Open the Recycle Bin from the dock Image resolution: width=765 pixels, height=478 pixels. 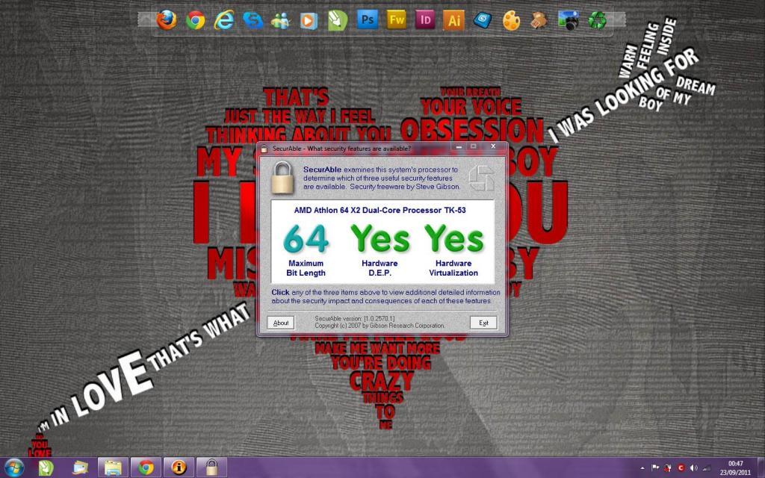click(x=597, y=20)
